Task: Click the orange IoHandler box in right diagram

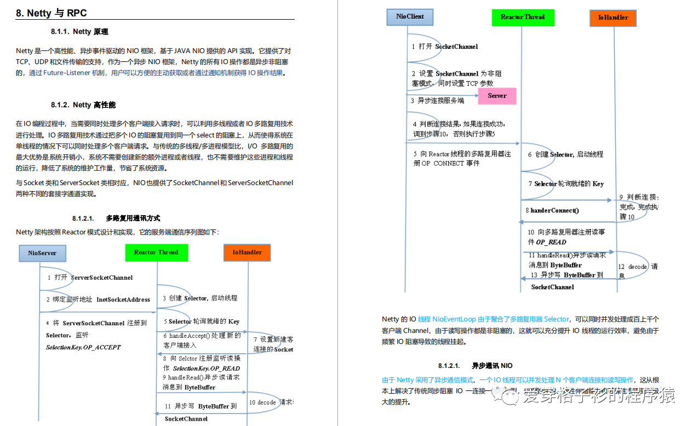Action: 613,18
